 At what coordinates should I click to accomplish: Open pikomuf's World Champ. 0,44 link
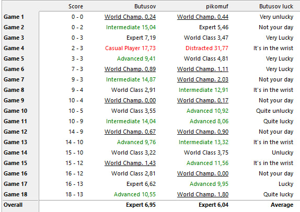203,17
